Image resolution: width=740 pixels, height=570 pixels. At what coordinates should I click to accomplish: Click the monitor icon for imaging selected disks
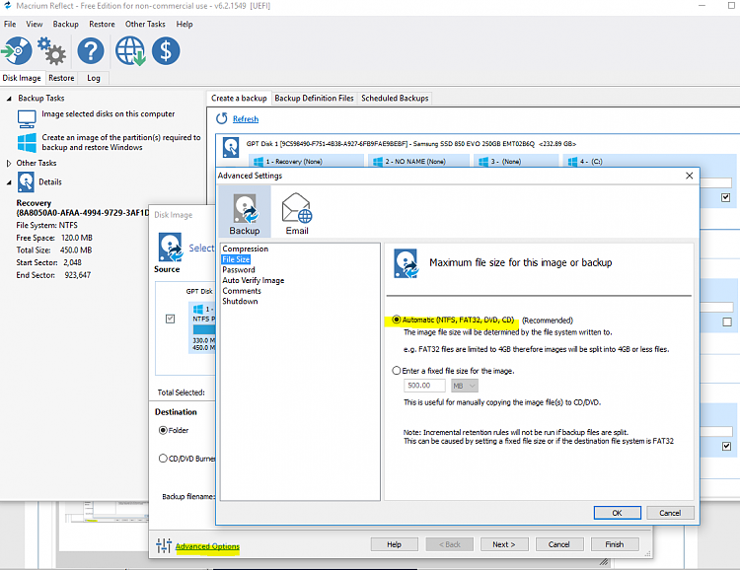pyautogui.click(x=27, y=119)
